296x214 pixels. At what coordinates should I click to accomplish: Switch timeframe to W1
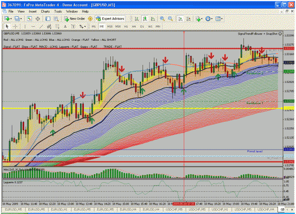150,27
